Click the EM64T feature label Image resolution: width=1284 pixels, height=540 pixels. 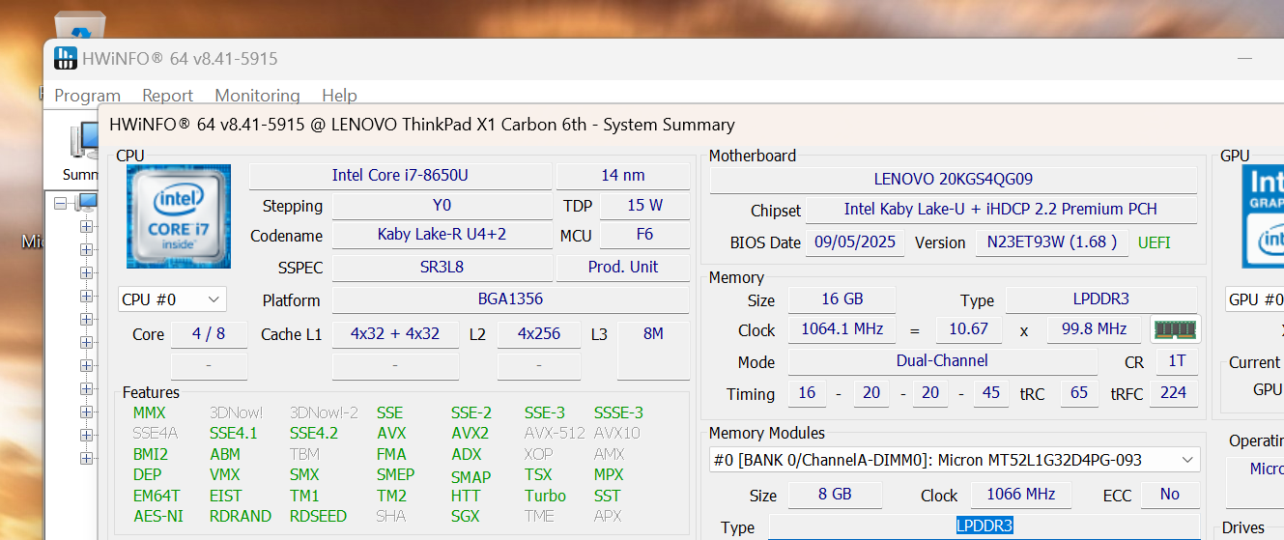point(157,497)
